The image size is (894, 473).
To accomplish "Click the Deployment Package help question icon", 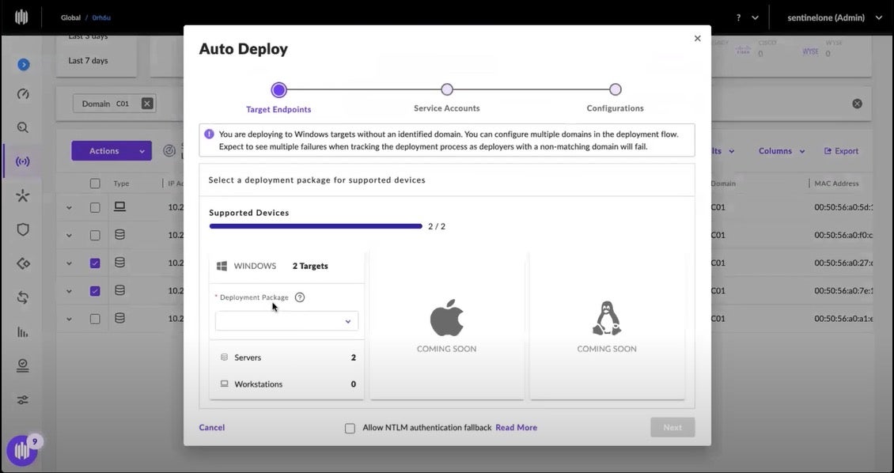I will pos(300,297).
